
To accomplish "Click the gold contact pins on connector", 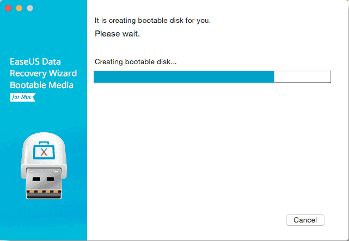I will point(44,191).
